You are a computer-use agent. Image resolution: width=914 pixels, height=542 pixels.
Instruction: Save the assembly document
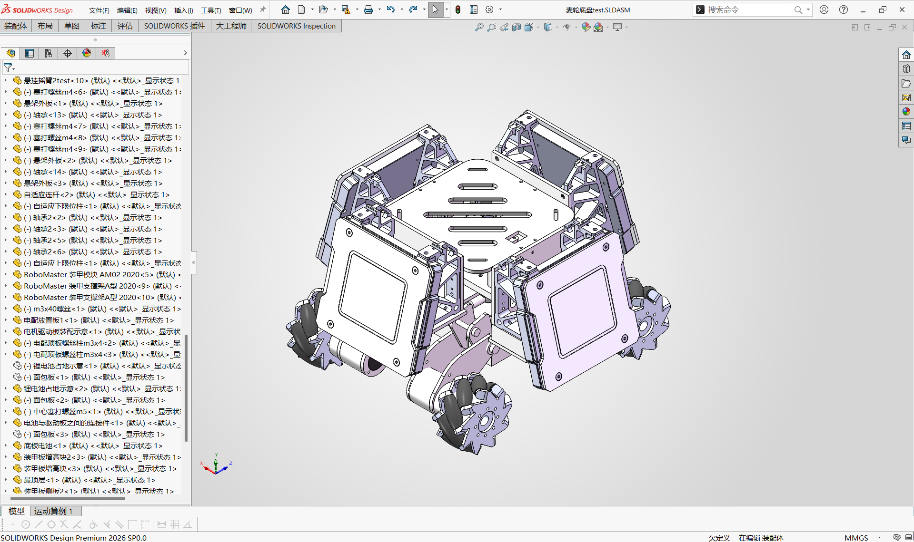(x=346, y=10)
